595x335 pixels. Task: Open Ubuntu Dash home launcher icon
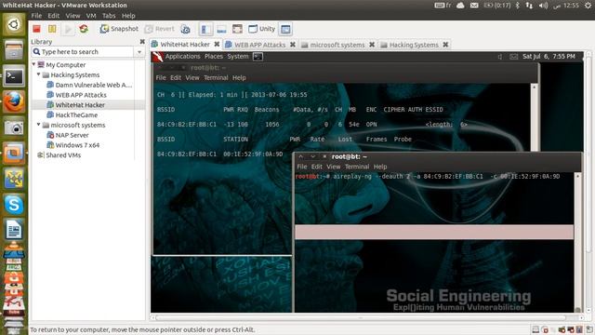14,25
